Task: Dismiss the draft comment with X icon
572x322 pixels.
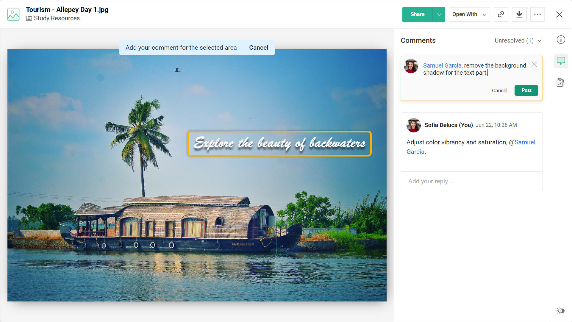Action: point(534,65)
